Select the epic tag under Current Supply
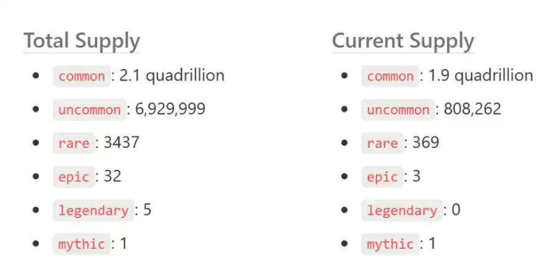Image resolution: width=558 pixels, height=274 pixels. [382, 177]
